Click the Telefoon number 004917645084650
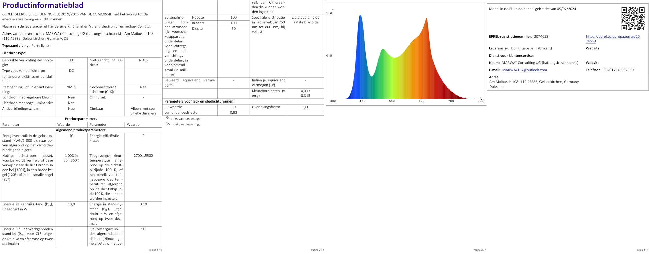 point(618,70)
